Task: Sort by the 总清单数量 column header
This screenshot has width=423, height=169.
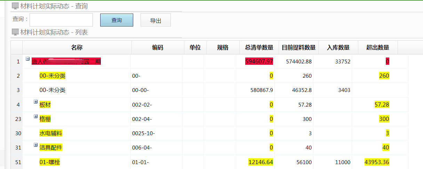Action: [259, 47]
